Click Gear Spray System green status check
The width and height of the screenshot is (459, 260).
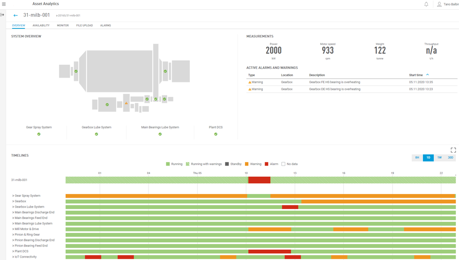click(x=39, y=134)
